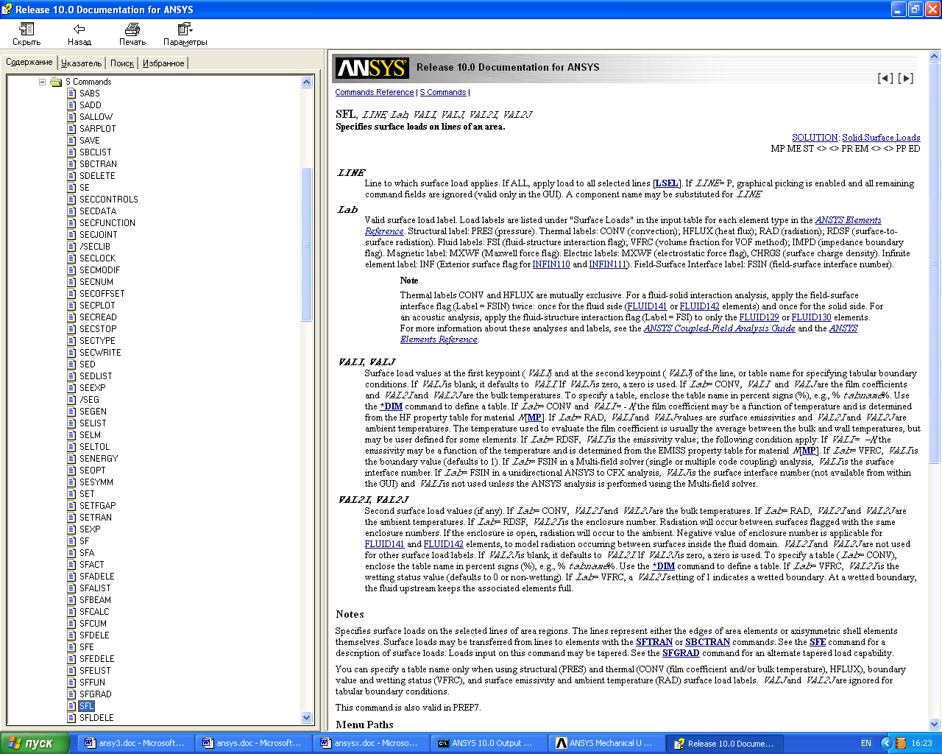Switch to the Избранное tab
This screenshot has width=942, height=754.
click(163, 63)
